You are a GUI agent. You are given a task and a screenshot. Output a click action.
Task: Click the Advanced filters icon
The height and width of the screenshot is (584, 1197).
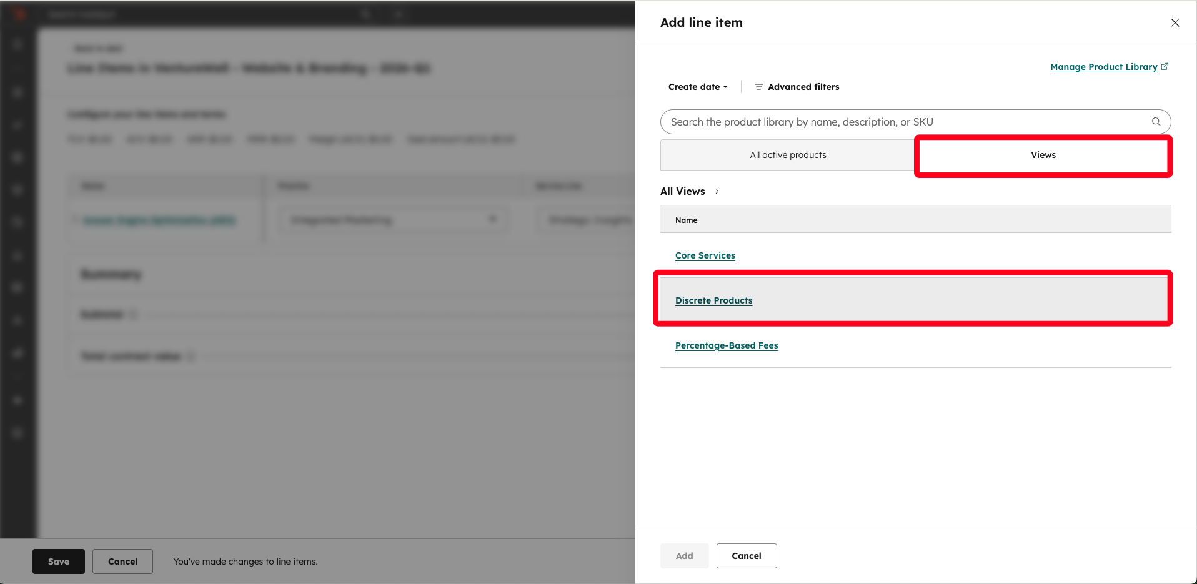758,87
